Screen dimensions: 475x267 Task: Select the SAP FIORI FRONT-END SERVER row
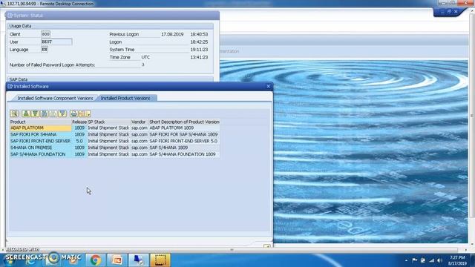click(41, 141)
